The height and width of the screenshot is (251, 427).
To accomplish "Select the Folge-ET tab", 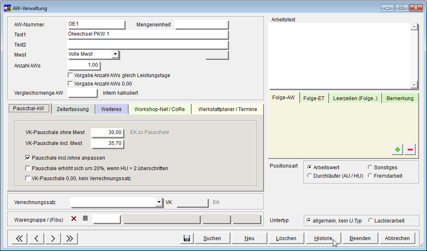I will (314, 98).
